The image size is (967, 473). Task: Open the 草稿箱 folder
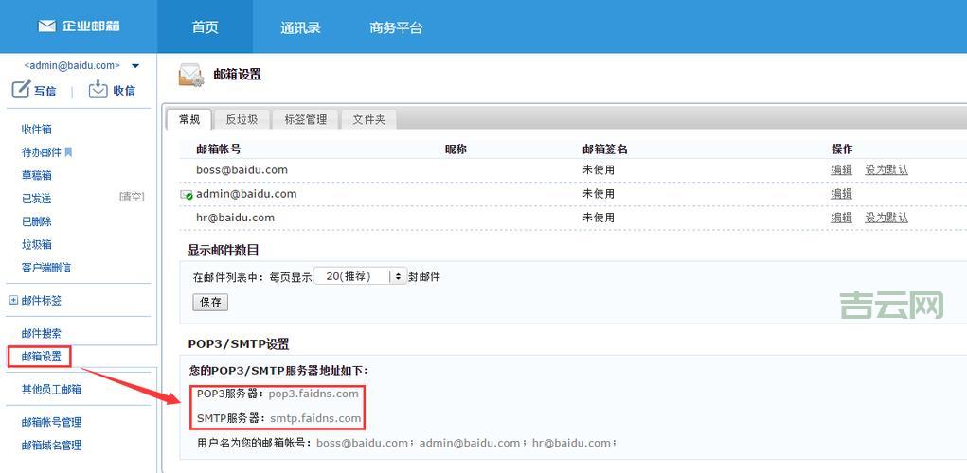pos(36,176)
